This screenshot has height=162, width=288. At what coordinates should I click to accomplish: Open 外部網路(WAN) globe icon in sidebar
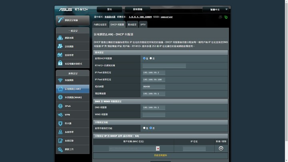coord(72,97)
